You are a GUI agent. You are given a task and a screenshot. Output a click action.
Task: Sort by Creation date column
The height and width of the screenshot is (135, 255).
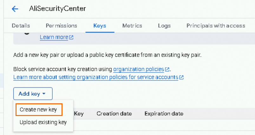click(x=114, y=113)
